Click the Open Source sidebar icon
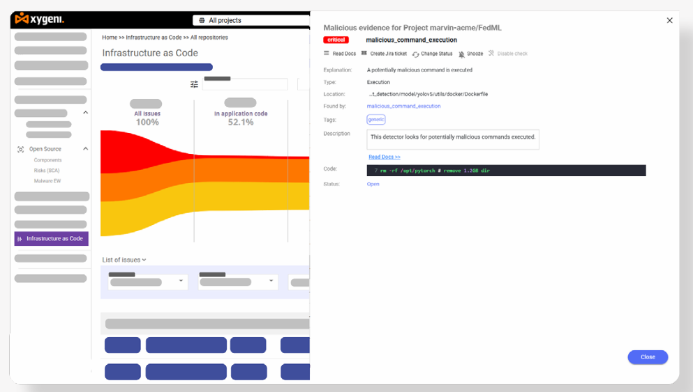Viewport: 693px width, 392px height. tap(20, 149)
